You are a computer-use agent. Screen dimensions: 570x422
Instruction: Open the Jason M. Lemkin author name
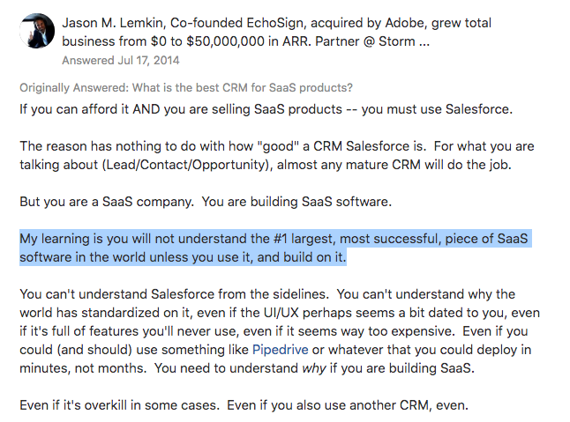[113, 23]
